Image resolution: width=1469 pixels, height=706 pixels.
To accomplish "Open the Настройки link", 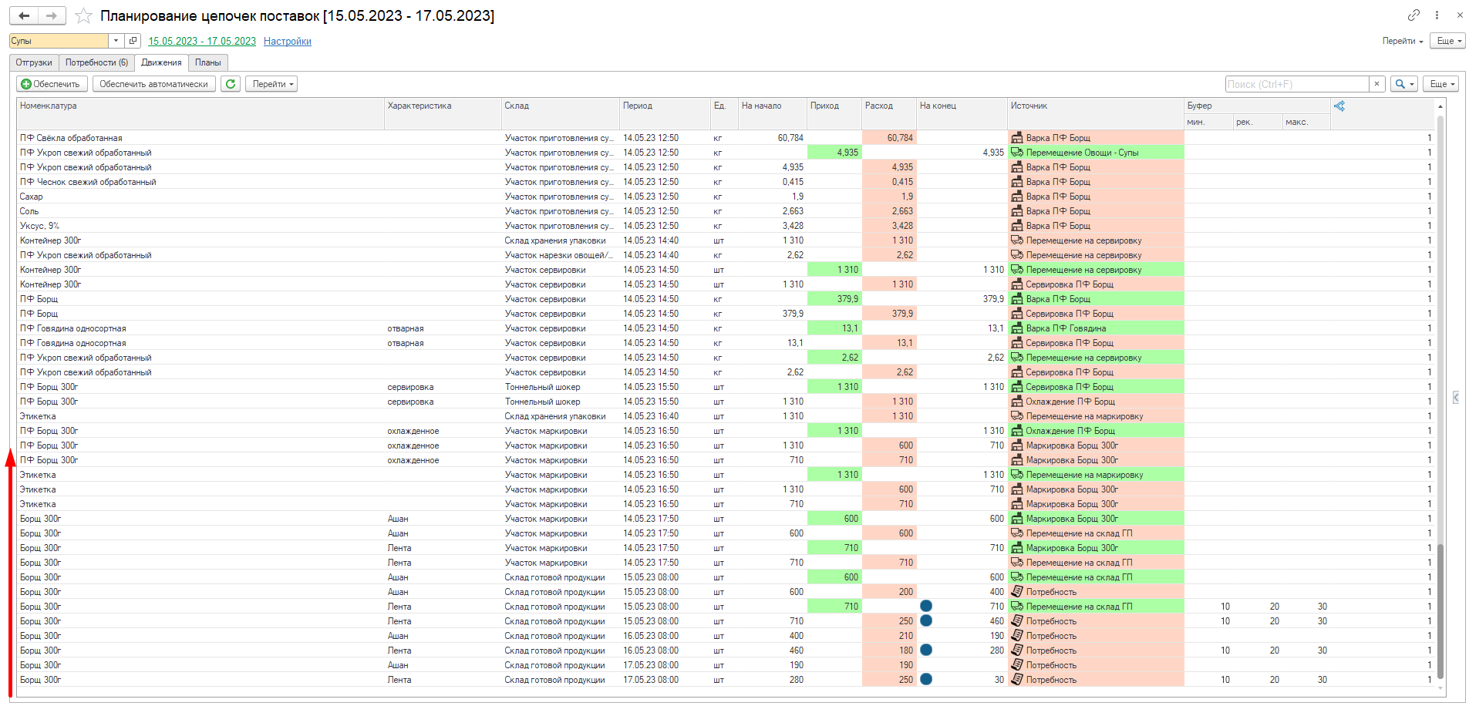I will (x=287, y=42).
